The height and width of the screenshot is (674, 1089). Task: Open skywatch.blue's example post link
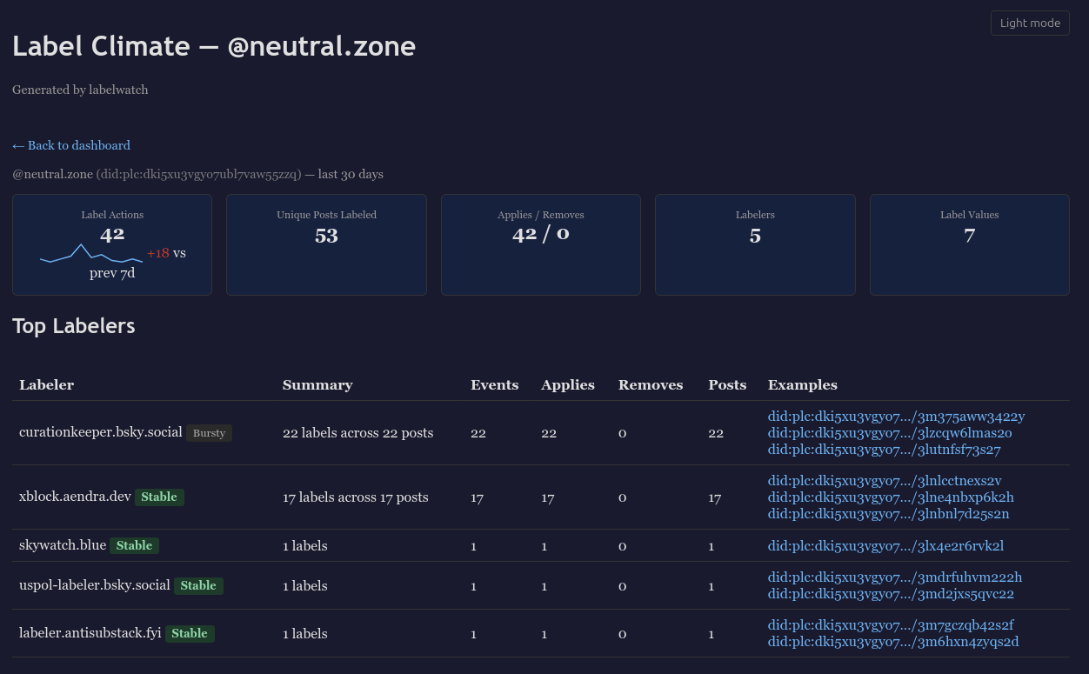coord(885,545)
